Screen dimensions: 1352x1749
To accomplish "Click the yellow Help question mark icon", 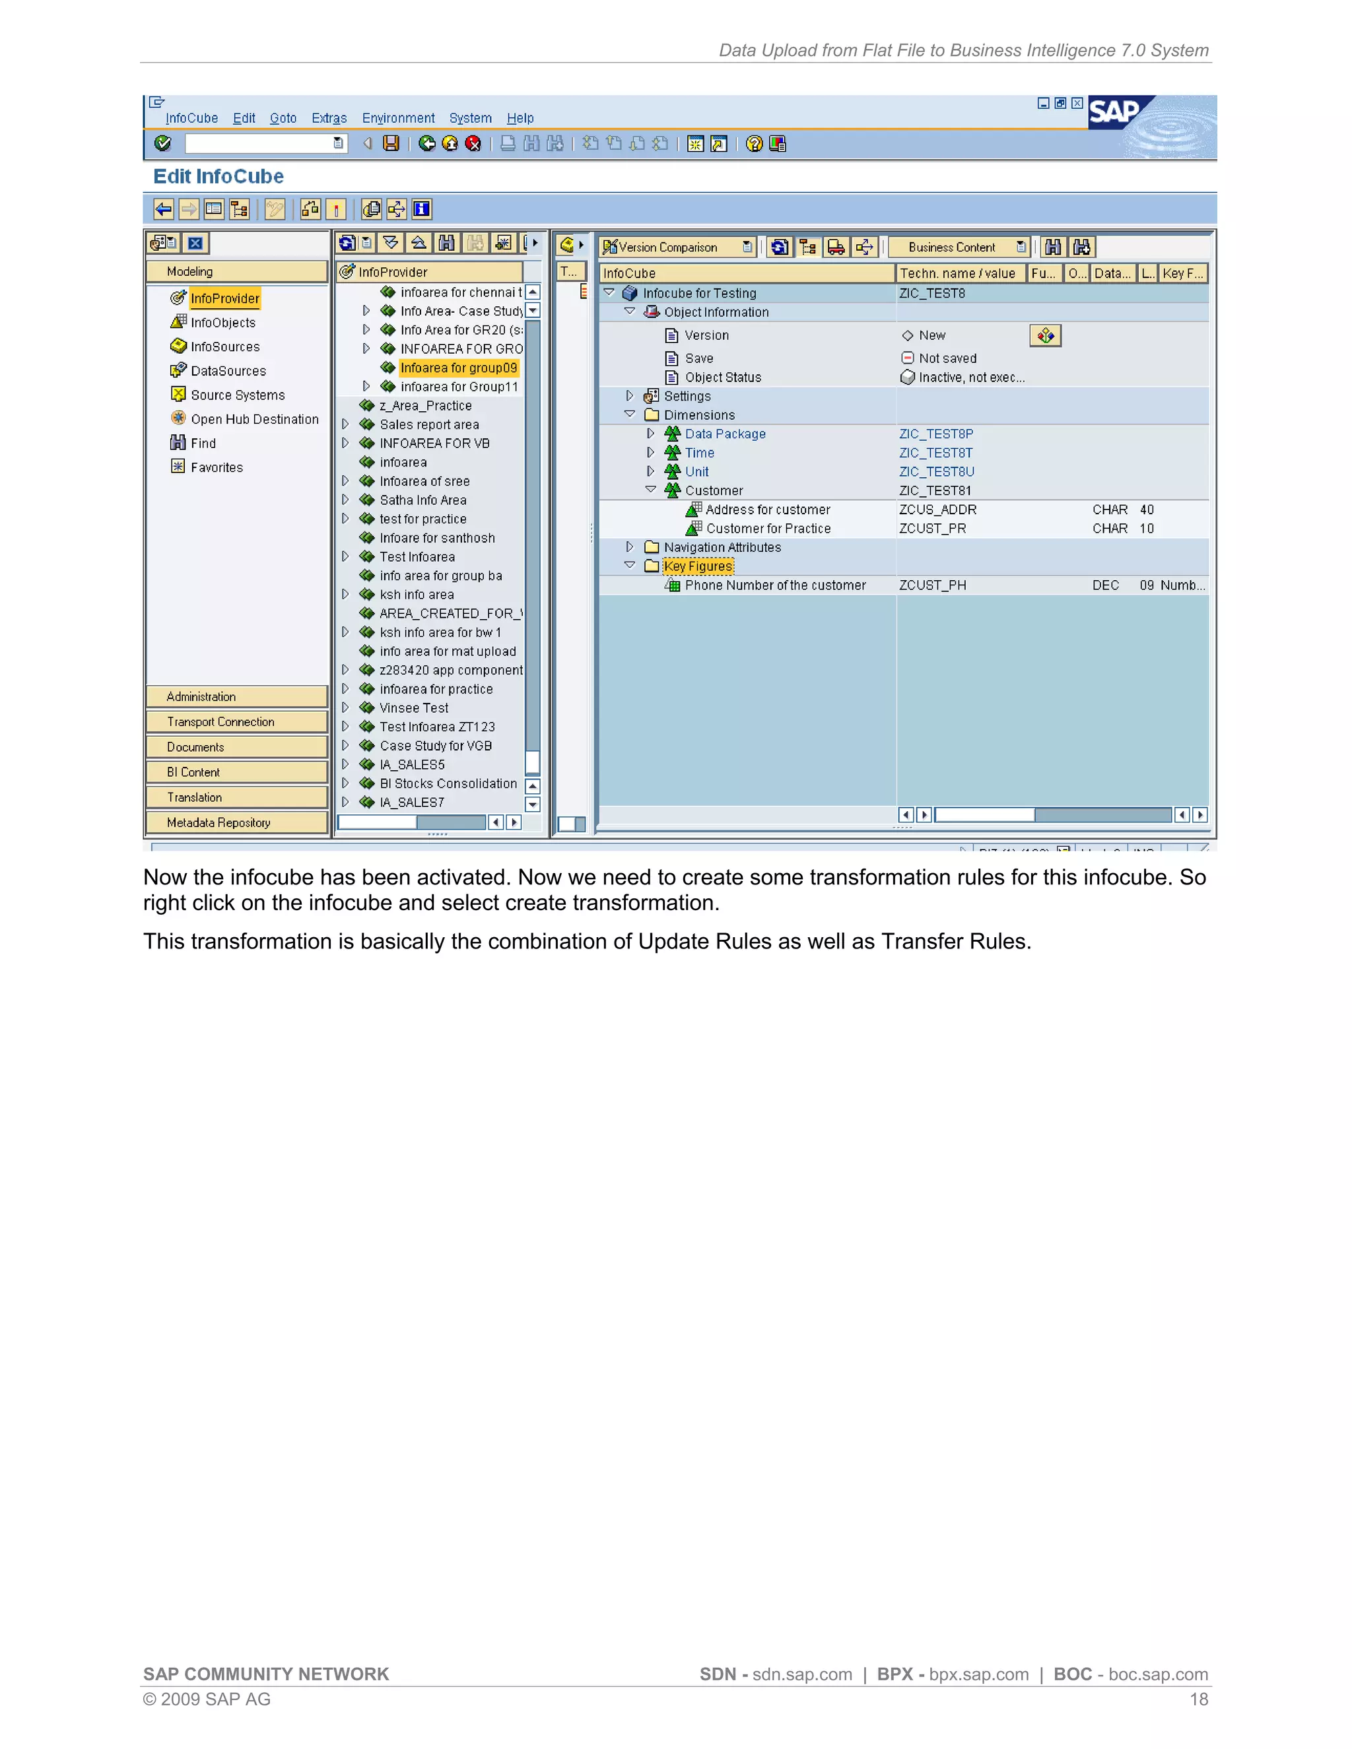I will [754, 143].
